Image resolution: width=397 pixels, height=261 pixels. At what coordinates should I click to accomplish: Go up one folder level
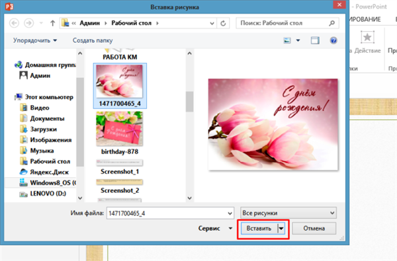(x=52, y=23)
